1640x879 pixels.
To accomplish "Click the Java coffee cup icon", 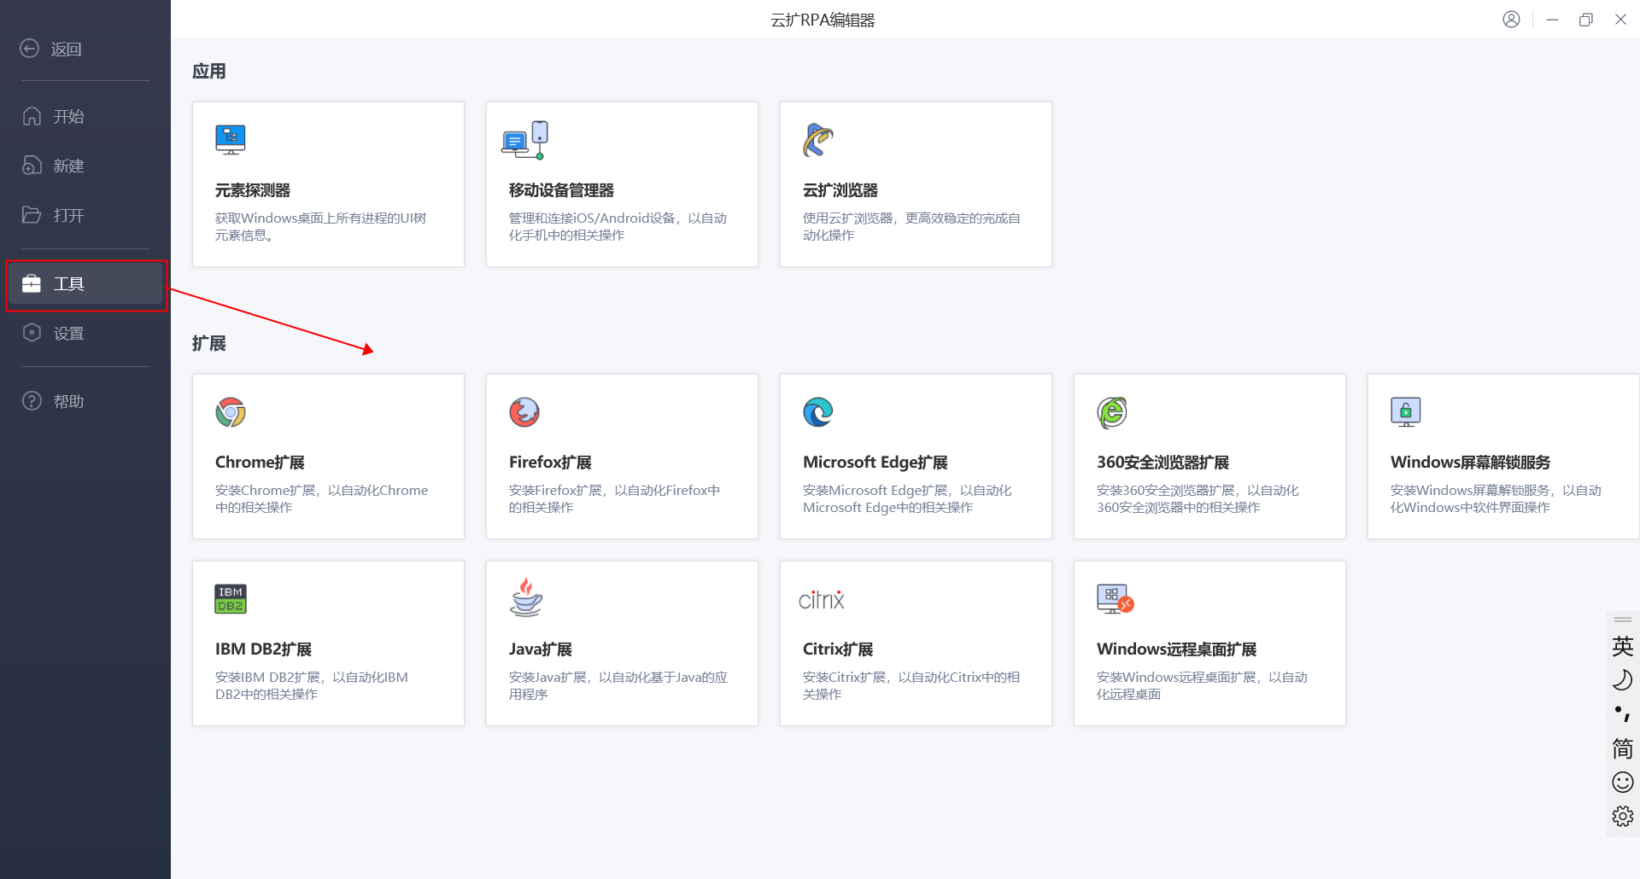I will click(x=526, y=597).
